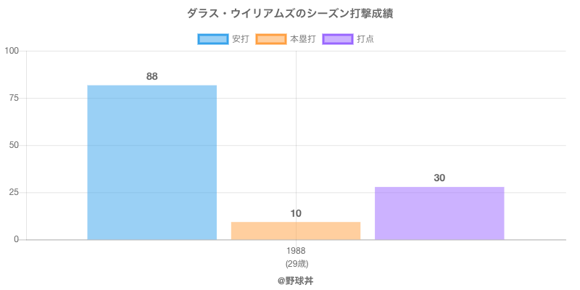Click the (29歳) age label
Viewport: 580px width, 290px height.
click(x=296, y=263)
